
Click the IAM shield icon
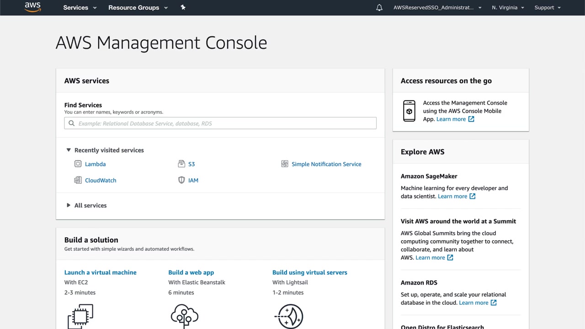point(181,180)
